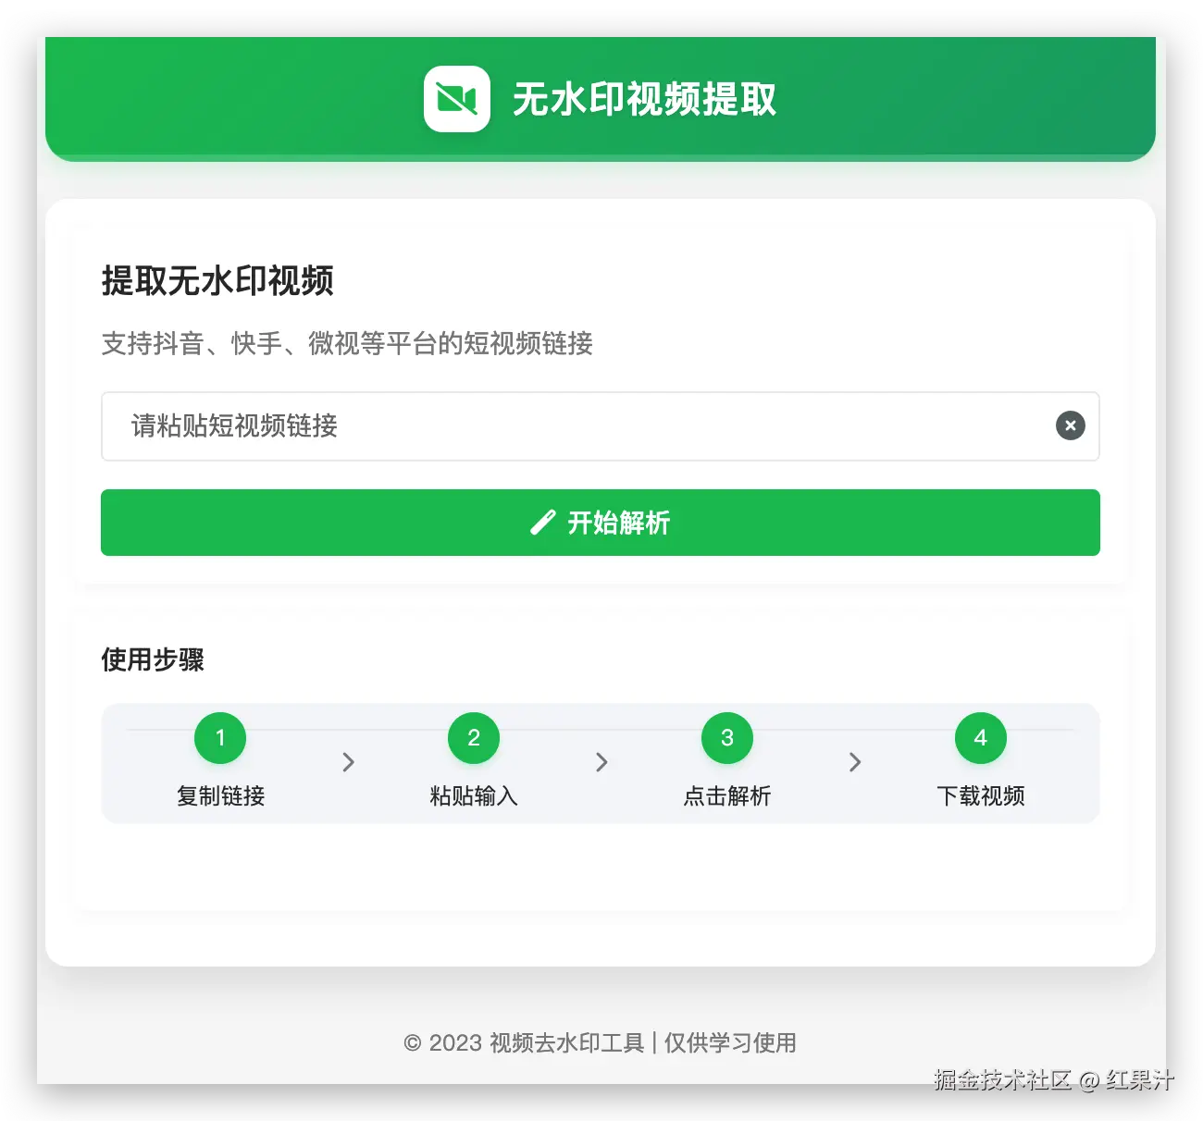The image size is (1203, 1121).
Task: Clear the link input with the X icon
Action: [1071, 425]
